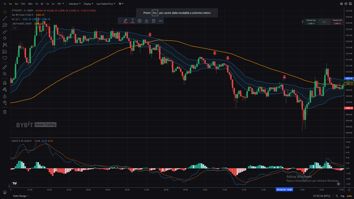Viewport: 354px width, 199px height.
Task: Toggle log scale mode
Action: [x=343, y=196]
